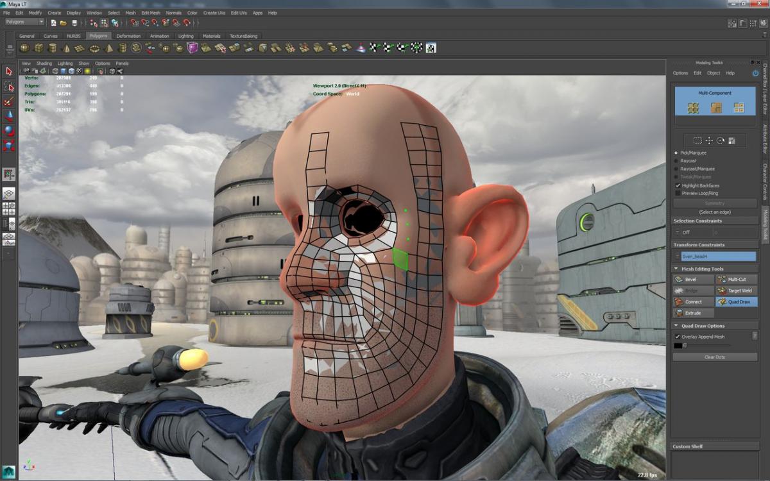
Task: Click the Extrude tool button
Action: coord(694,313)
